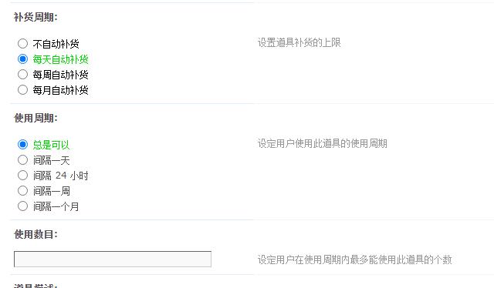Click the 每月自动补货 label text
This screenshot has height=288, width=494.
coord(60,90)
